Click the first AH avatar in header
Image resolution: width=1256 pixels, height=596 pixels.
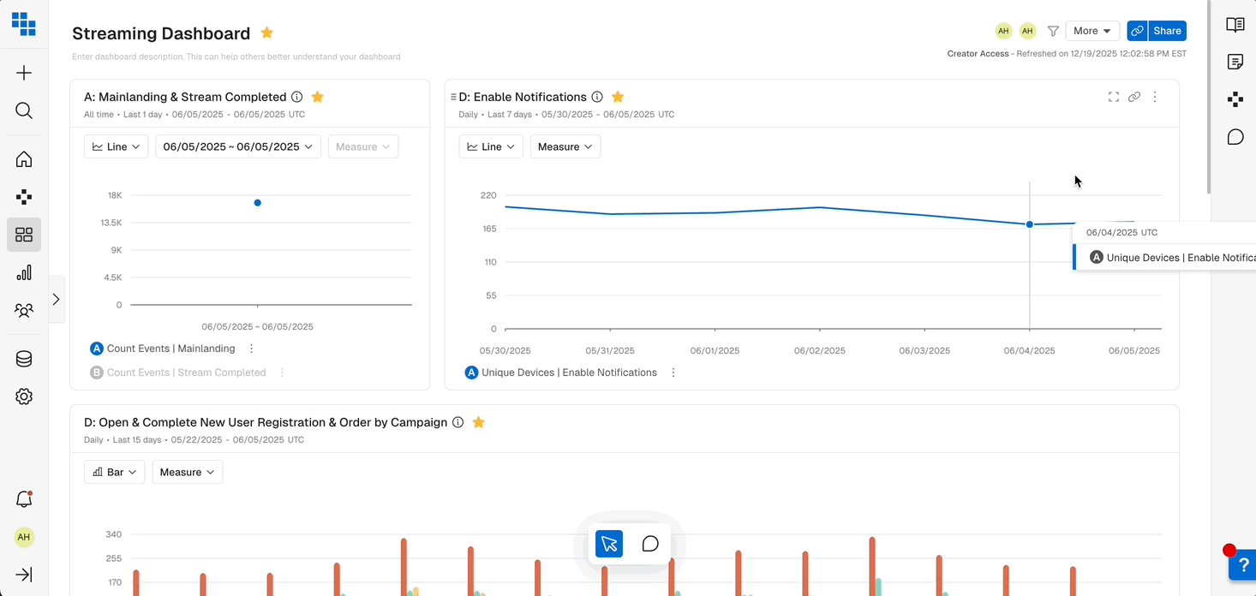[1003, 31]
